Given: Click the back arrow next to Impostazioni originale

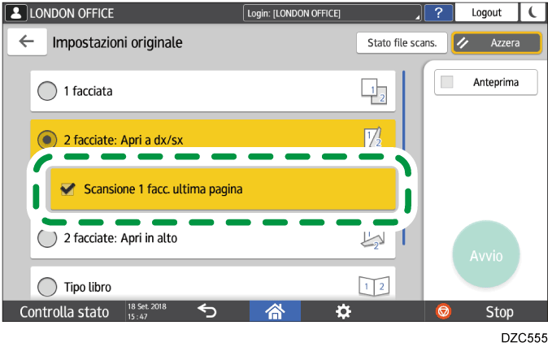Looking at the screenshot, I should [x=27, y=43].
